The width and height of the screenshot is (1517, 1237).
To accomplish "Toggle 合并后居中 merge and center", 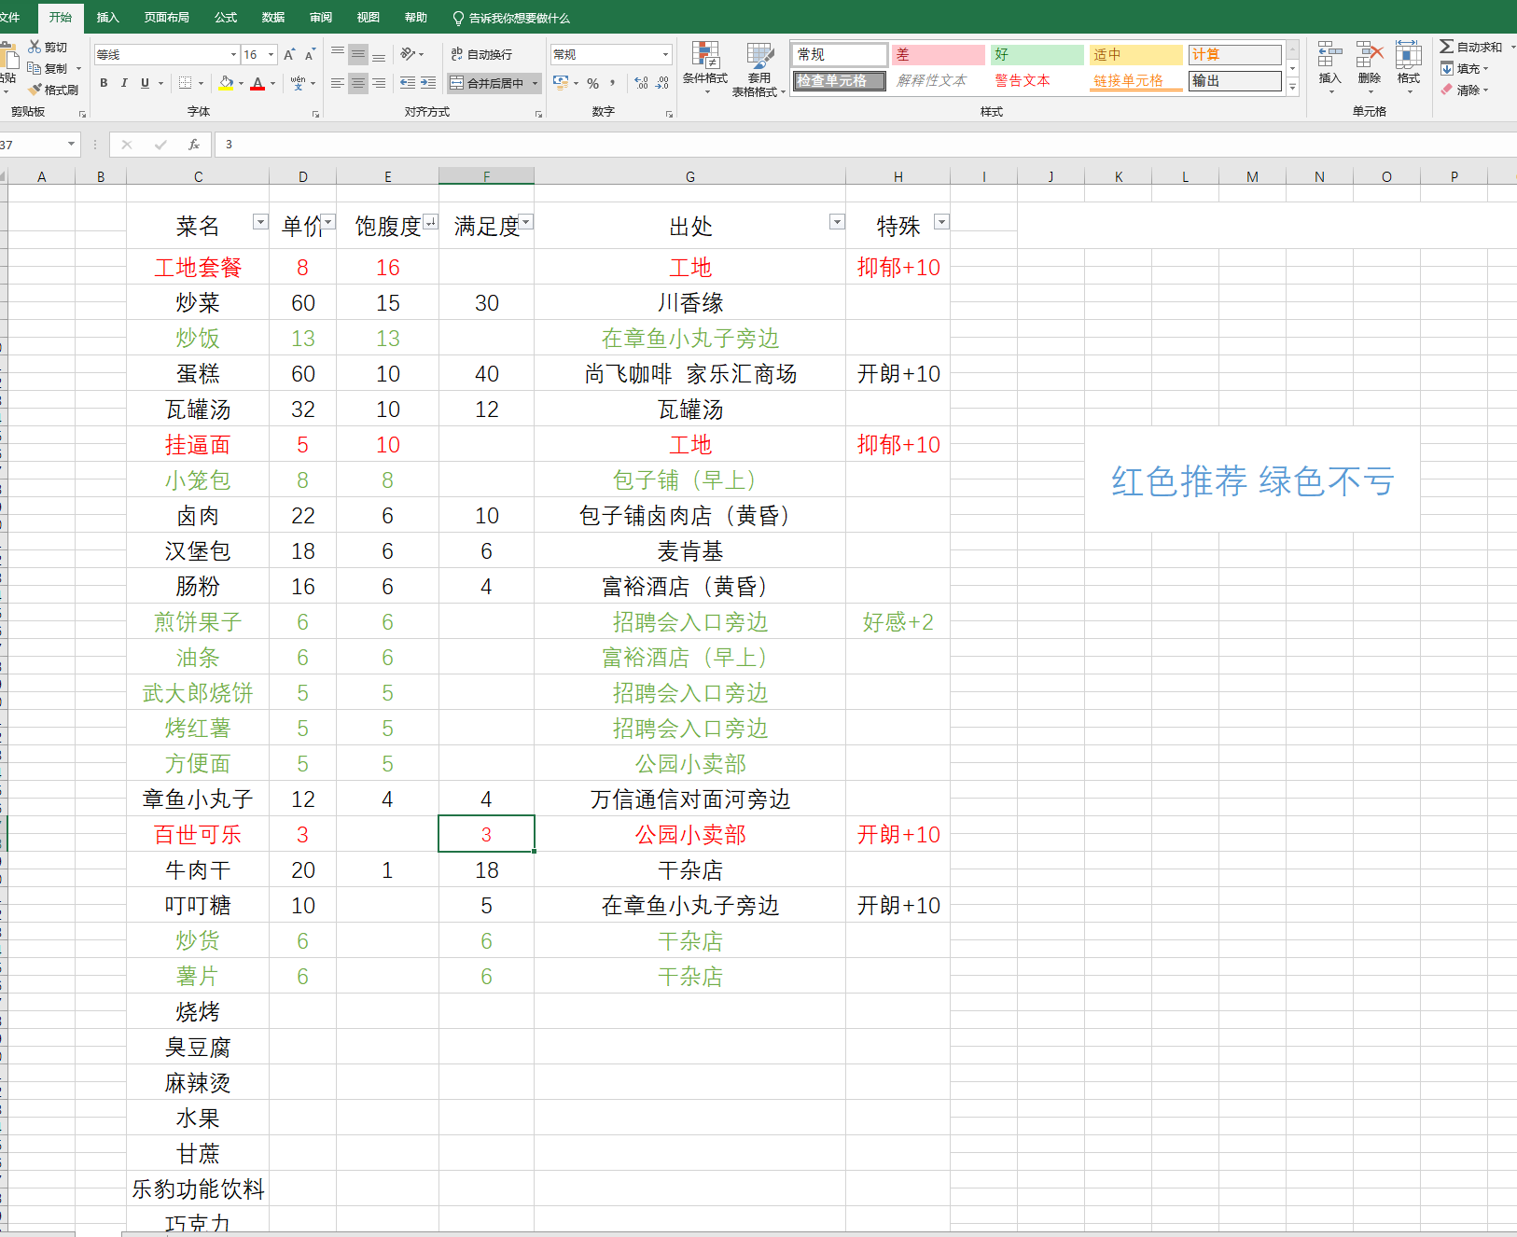I will [x=488, y=83].
